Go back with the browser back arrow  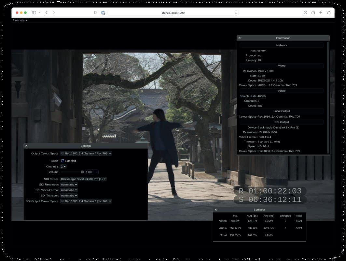pyautogui.click(x=47, y=12)
